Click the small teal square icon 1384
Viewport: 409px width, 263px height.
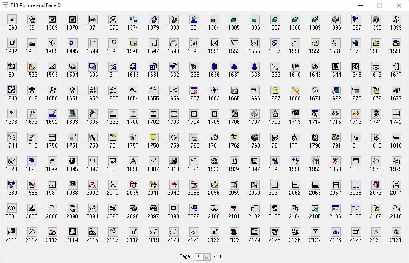[x=214, y=19]
